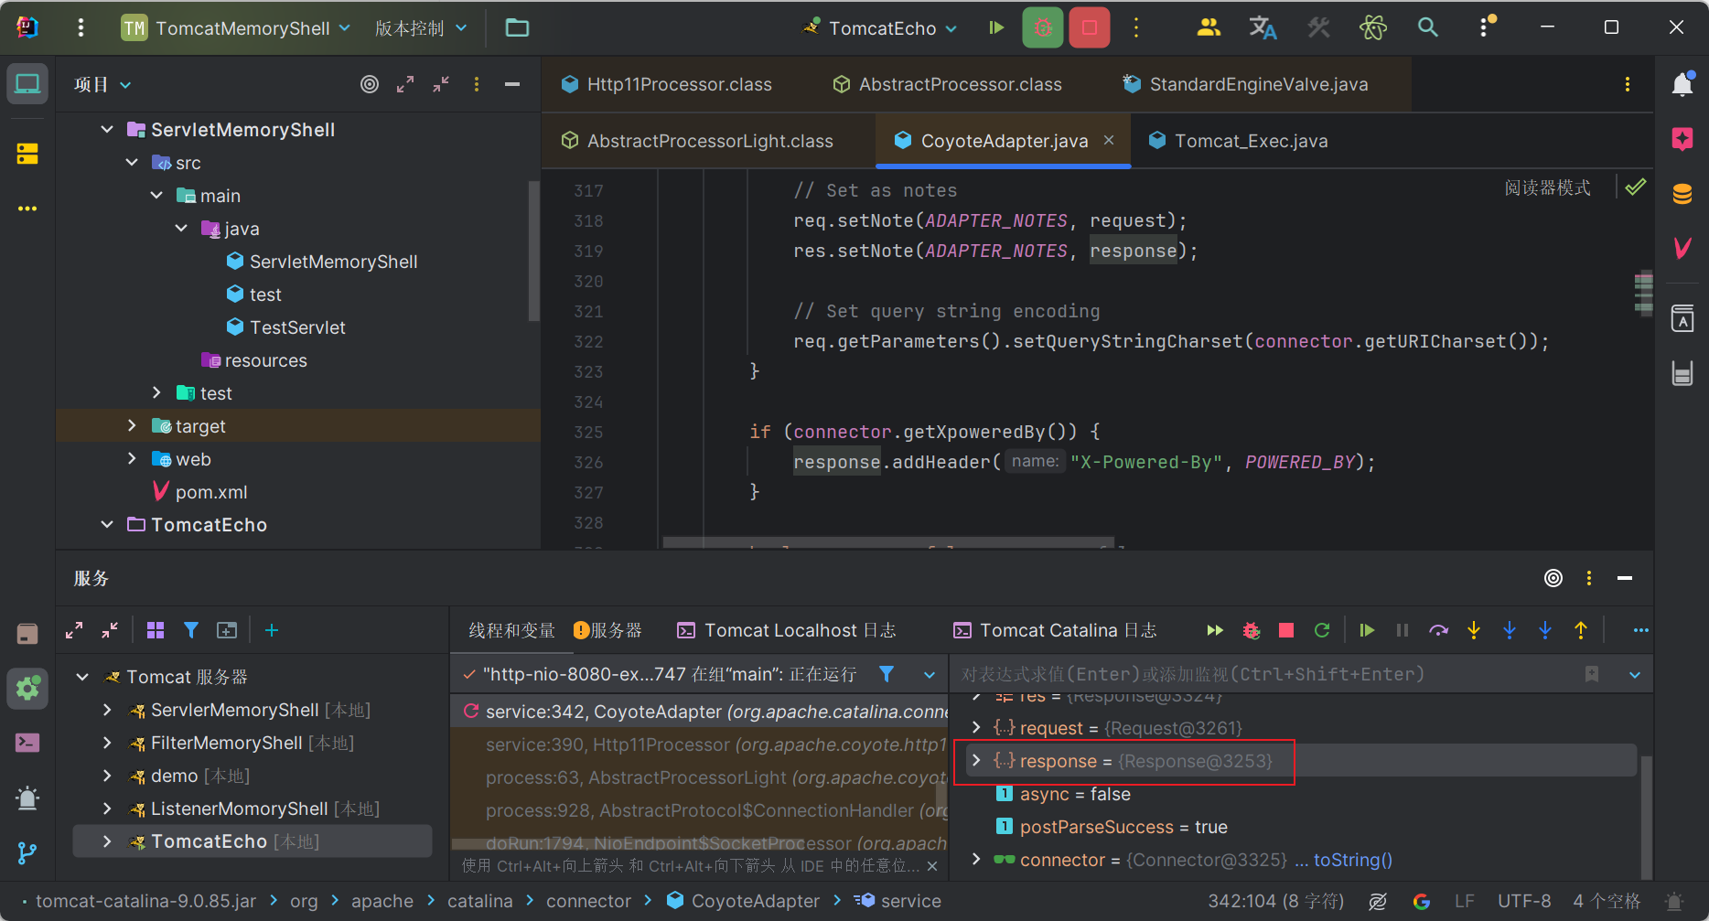Collapse the java folder node
1709x921 pixels.
pyautogui.click(x=181, y=229)
